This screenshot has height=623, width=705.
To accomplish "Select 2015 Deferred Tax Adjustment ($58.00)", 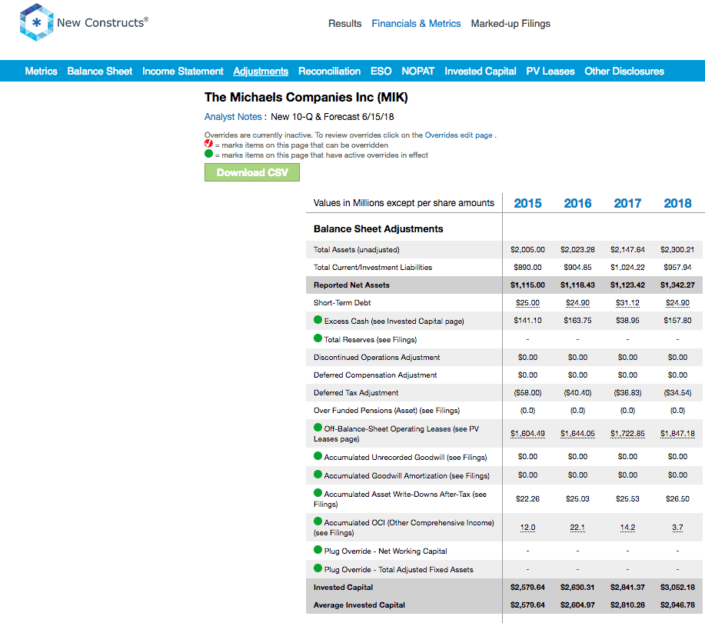I will tap(528, 393).
